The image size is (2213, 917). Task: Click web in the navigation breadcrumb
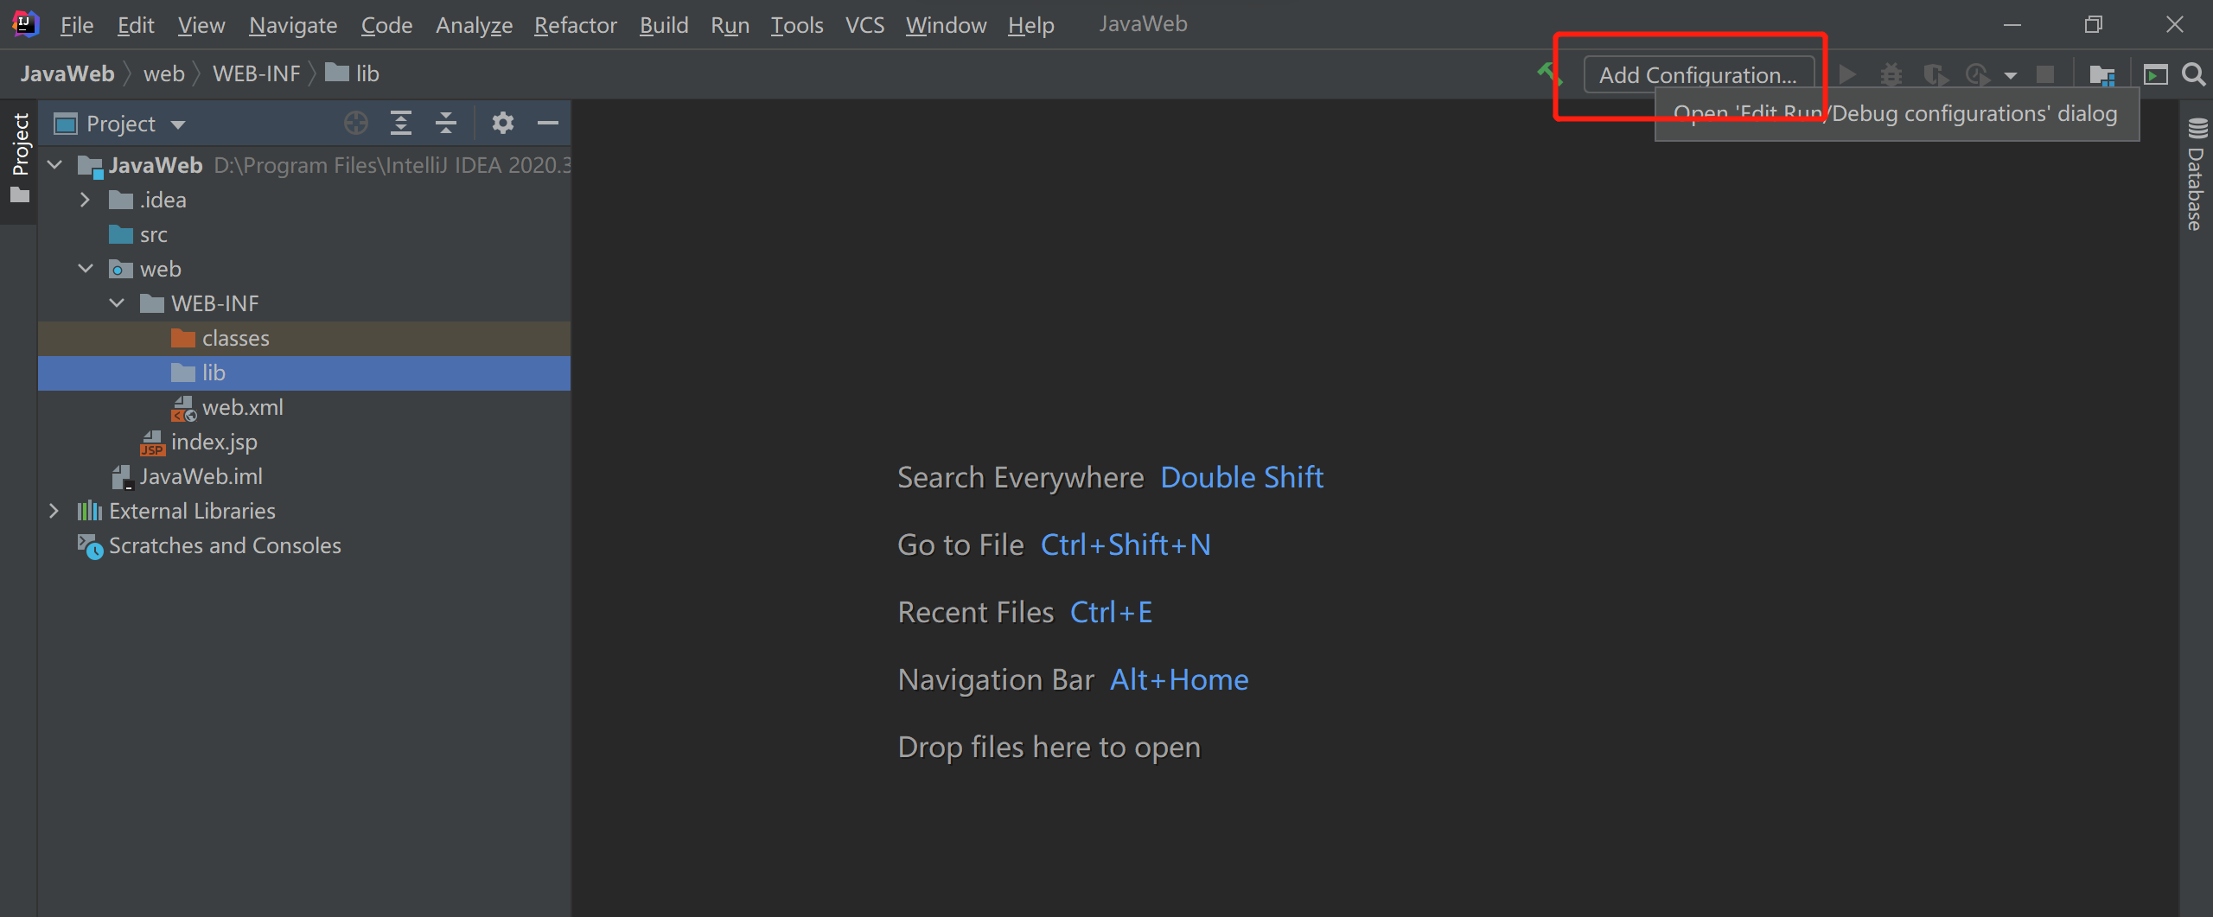pos(164,73)
